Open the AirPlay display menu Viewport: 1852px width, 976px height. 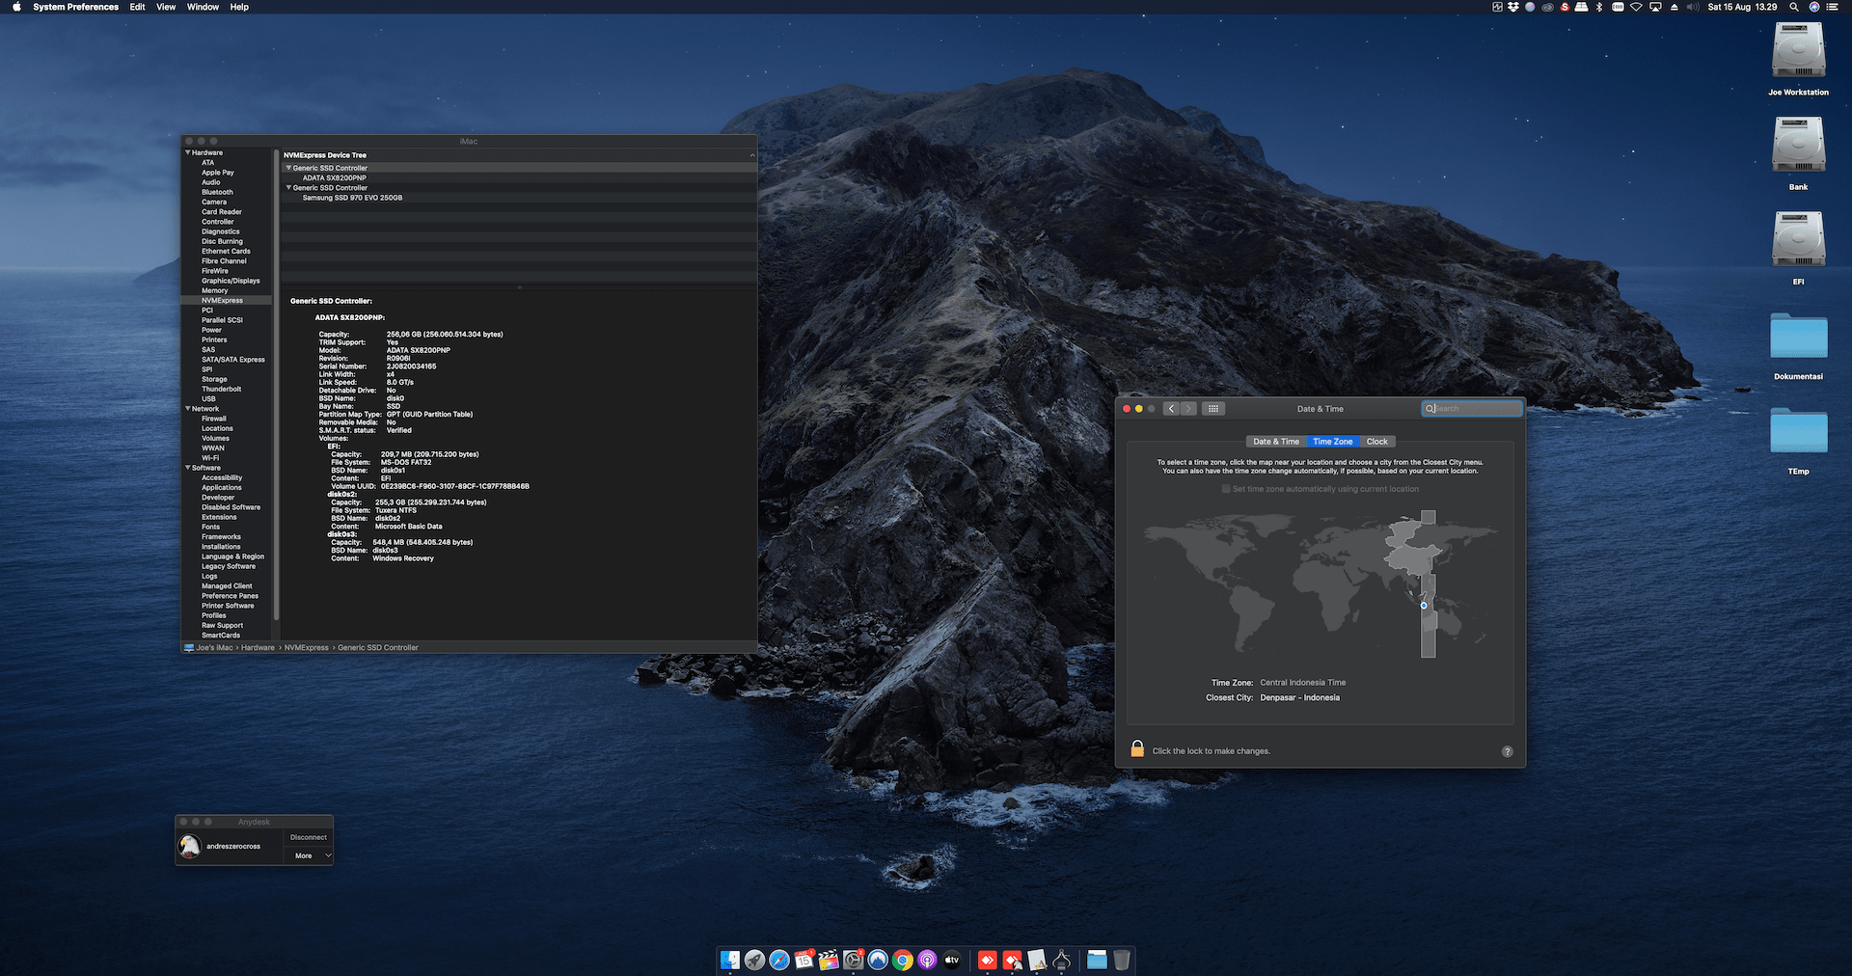click(1655, 7)
